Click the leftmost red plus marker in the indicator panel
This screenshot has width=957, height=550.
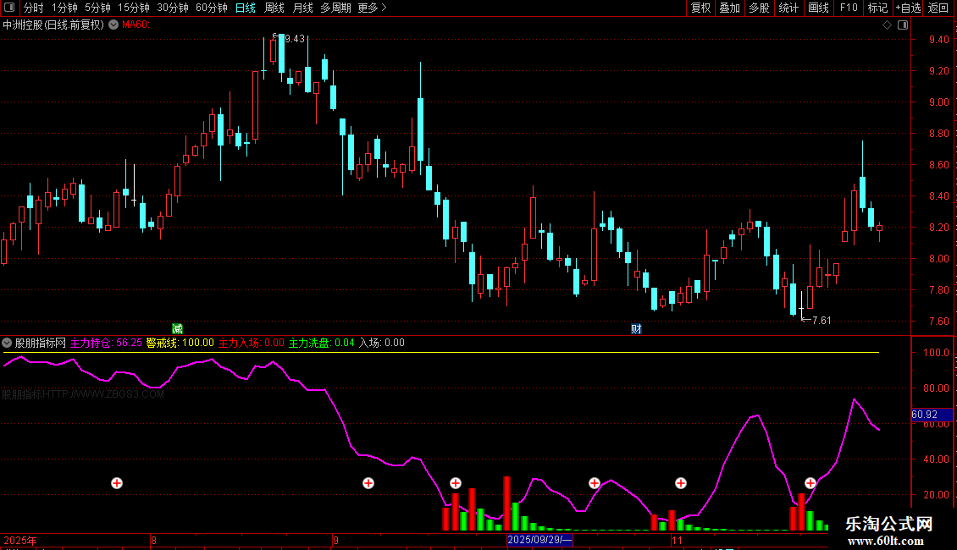pos(117,483)
